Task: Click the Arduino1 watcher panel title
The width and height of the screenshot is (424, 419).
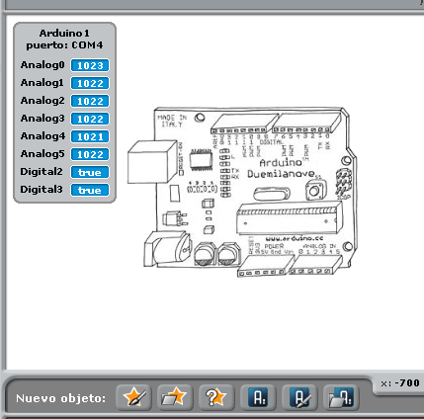Action: click(x=64, y=34)
